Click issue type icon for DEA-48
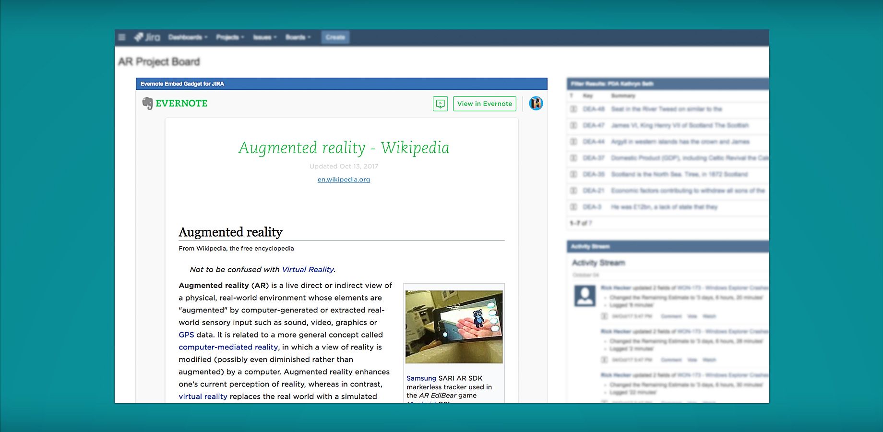Image resolution: width=883 pixels, height=432 pixels. (x=573, y=109)
